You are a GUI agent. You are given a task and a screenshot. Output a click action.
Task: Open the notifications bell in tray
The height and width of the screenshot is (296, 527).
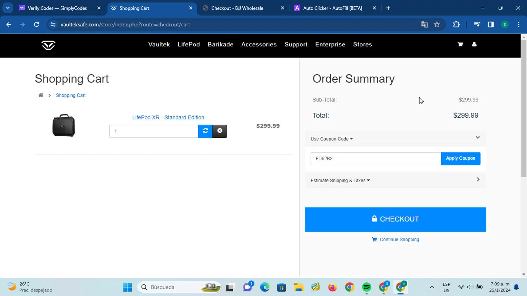click(x=516, y=287)
